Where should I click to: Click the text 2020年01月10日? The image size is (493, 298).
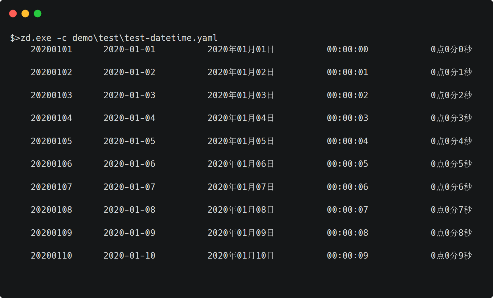[x=241, y=256]
